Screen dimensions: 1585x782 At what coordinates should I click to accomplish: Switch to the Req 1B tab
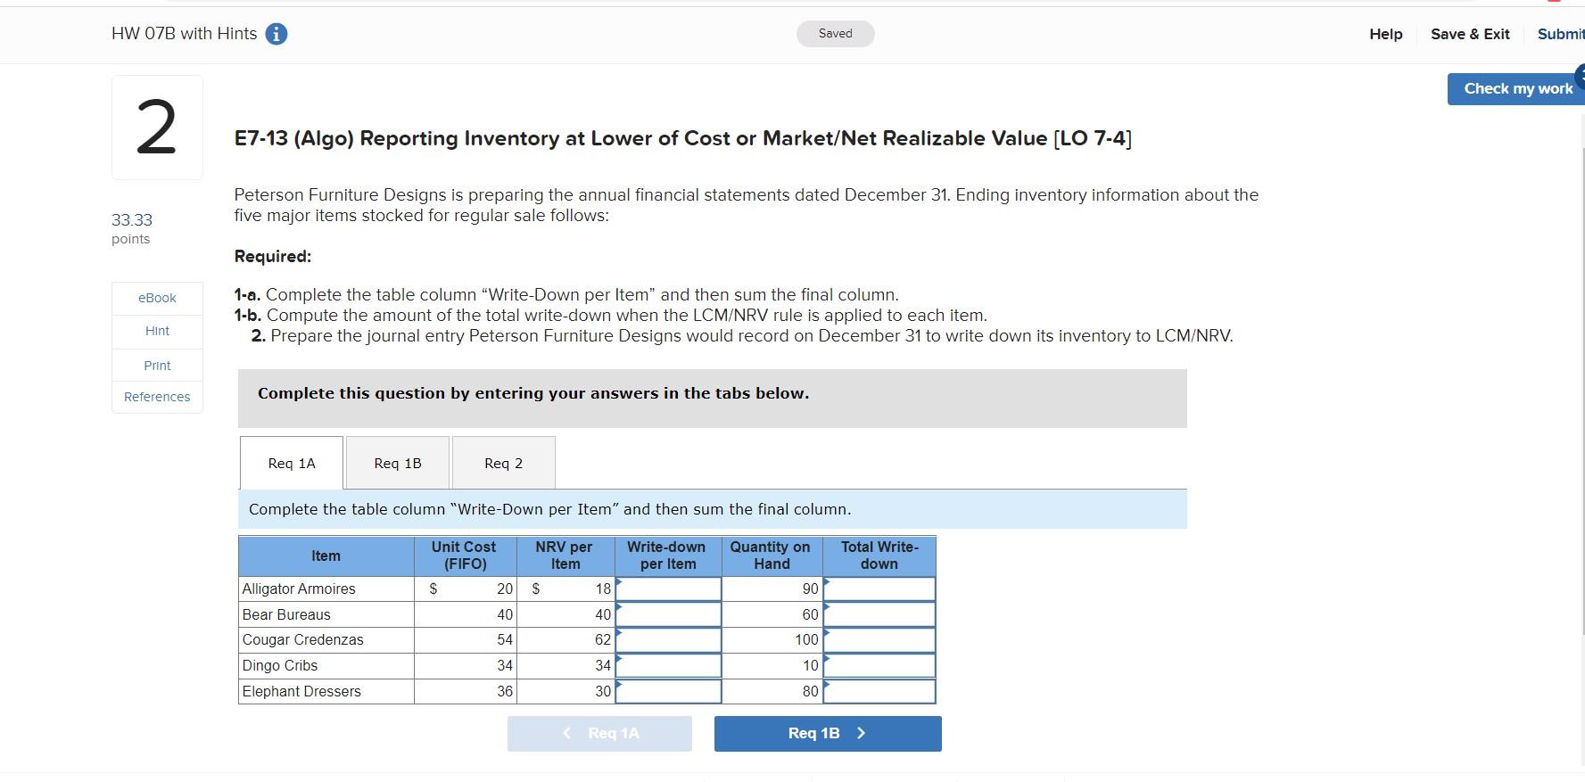398,463
